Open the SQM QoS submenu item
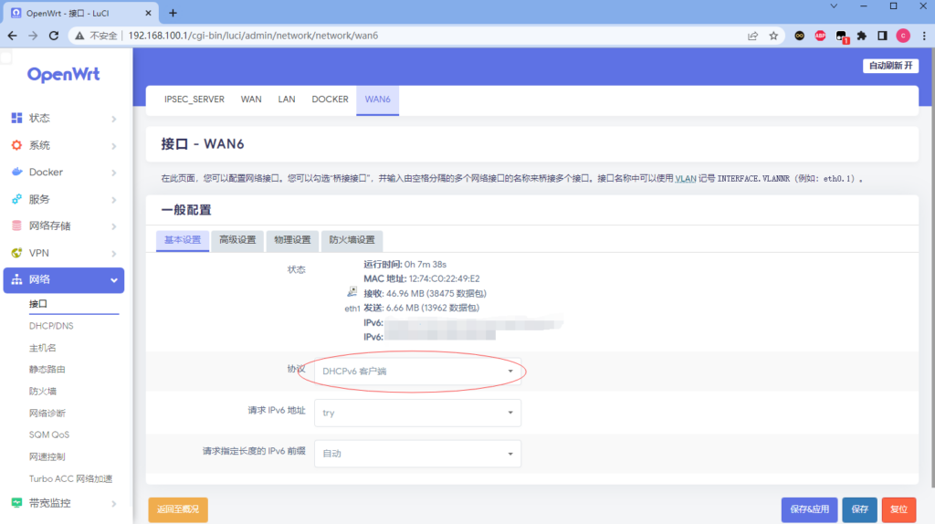This screenshot has height=524, width=935. 49,435
